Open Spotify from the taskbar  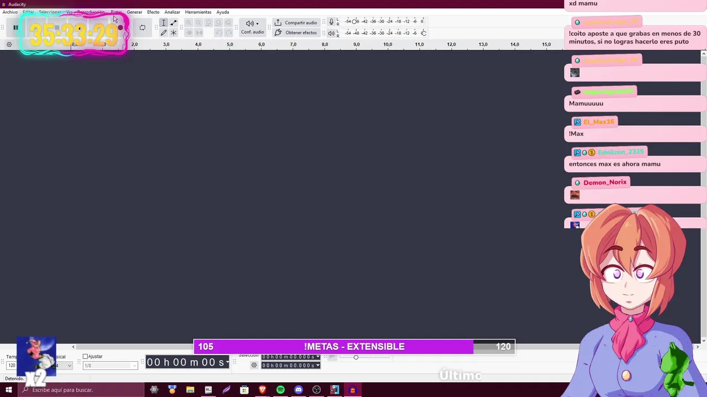pyautogui.click(x=281, y=390)
